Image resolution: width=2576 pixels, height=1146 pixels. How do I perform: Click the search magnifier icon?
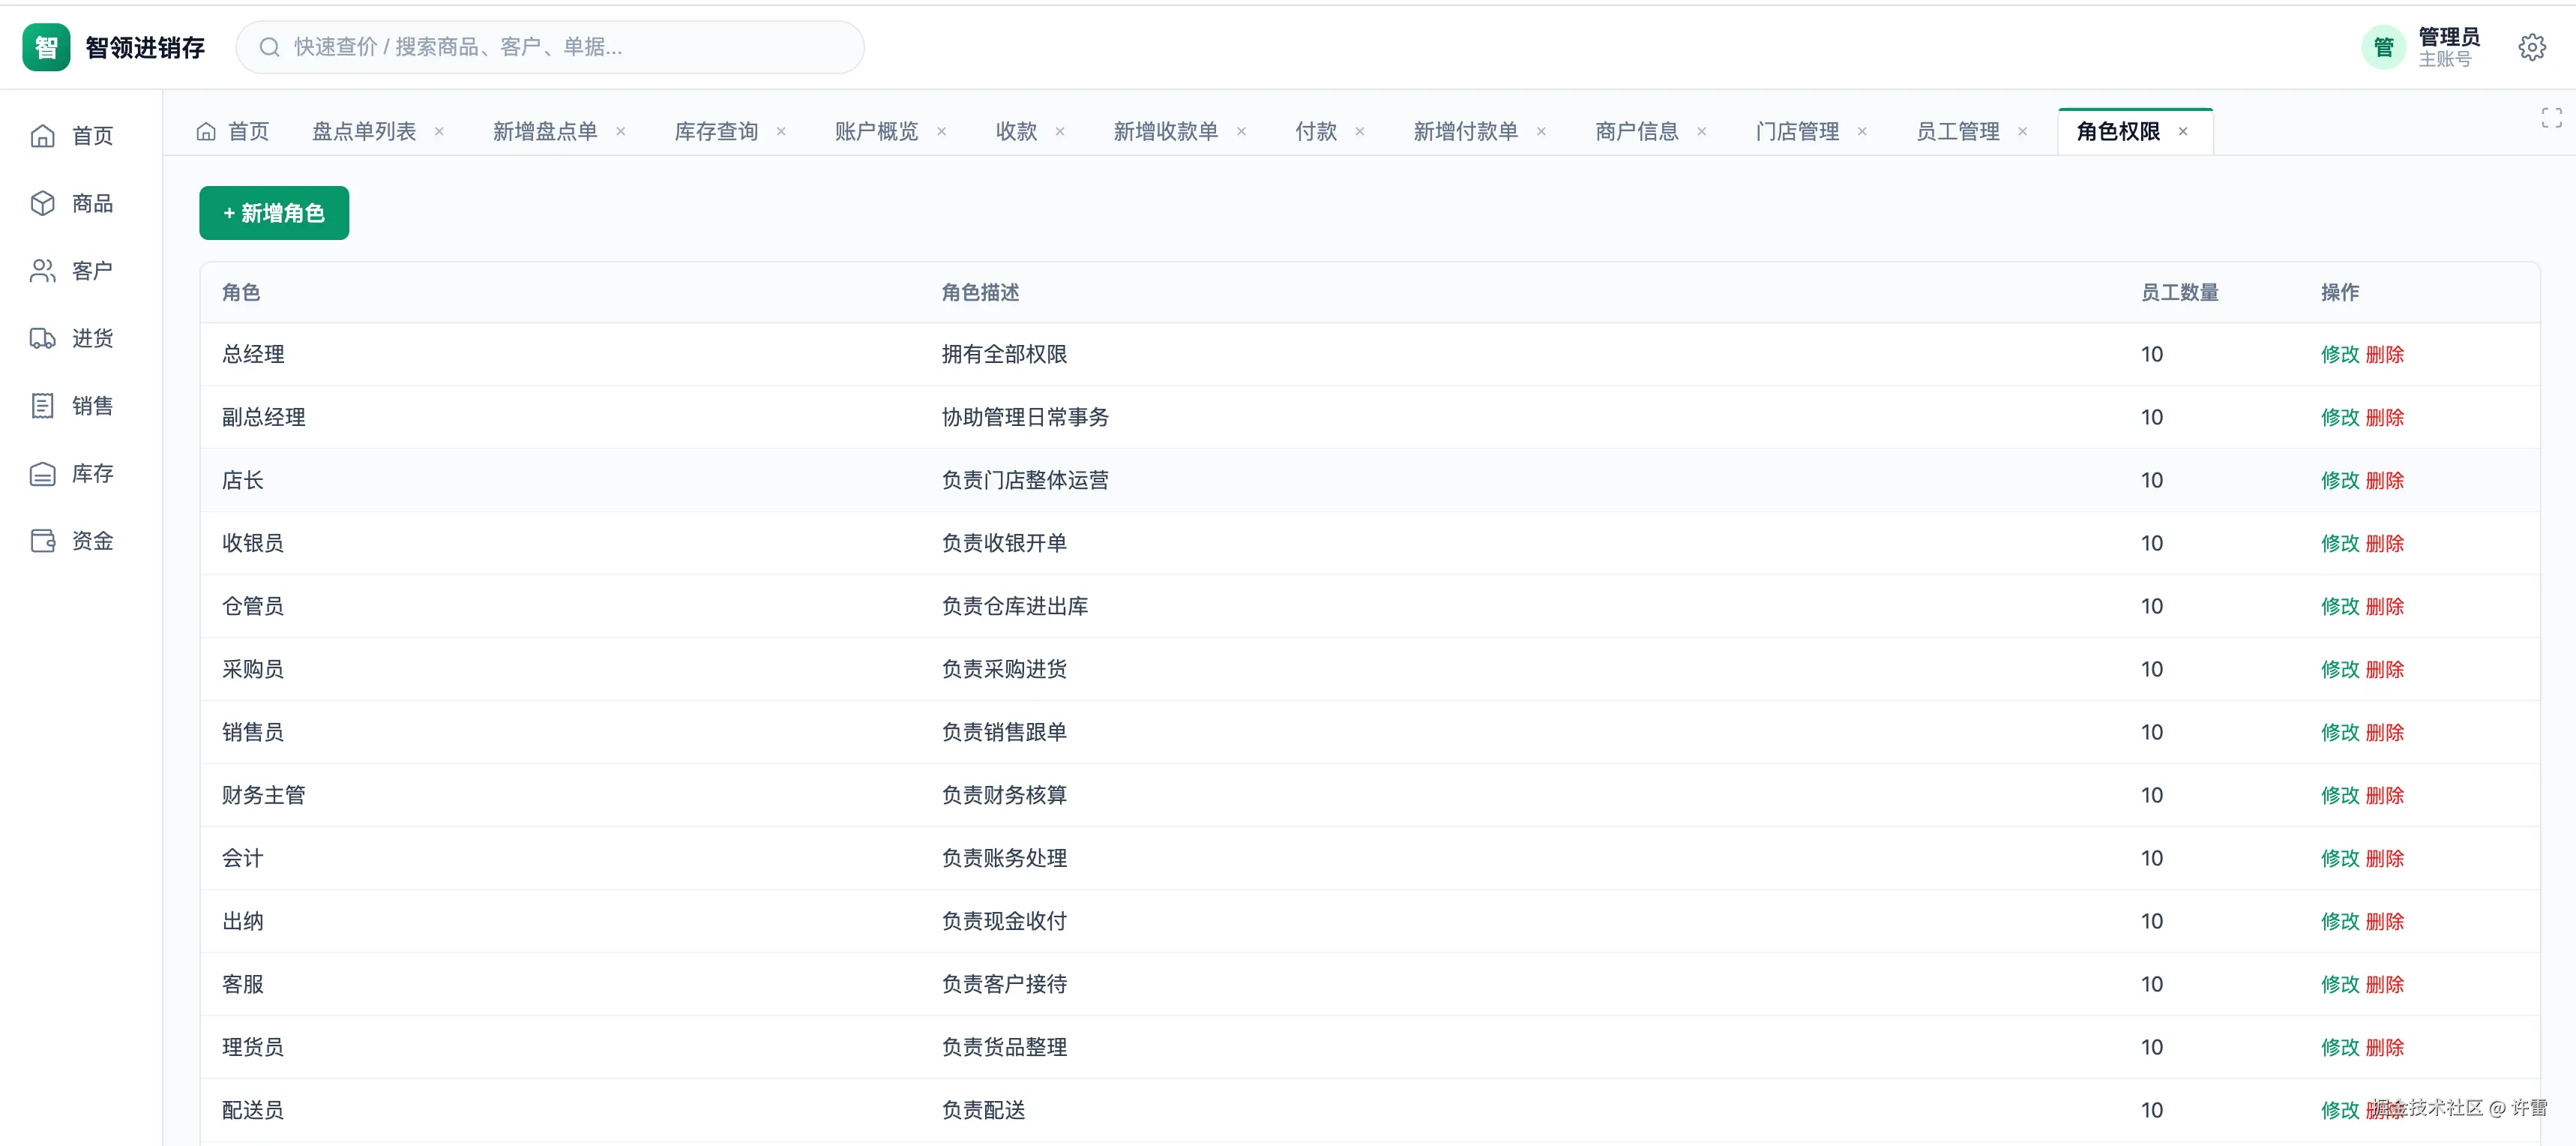click(269, 47)
